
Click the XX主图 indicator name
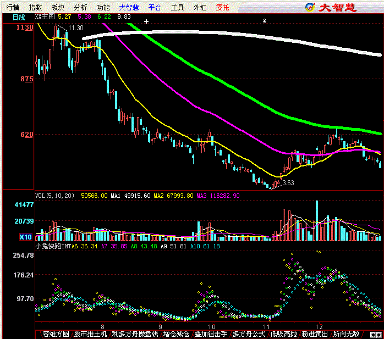coord(45,16)
